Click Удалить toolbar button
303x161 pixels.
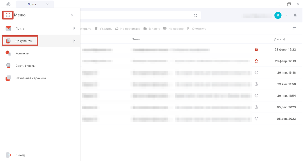coord(103,29)
